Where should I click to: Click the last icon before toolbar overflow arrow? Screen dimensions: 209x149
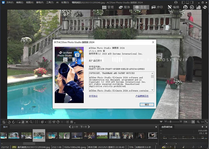tap(72, 122)
